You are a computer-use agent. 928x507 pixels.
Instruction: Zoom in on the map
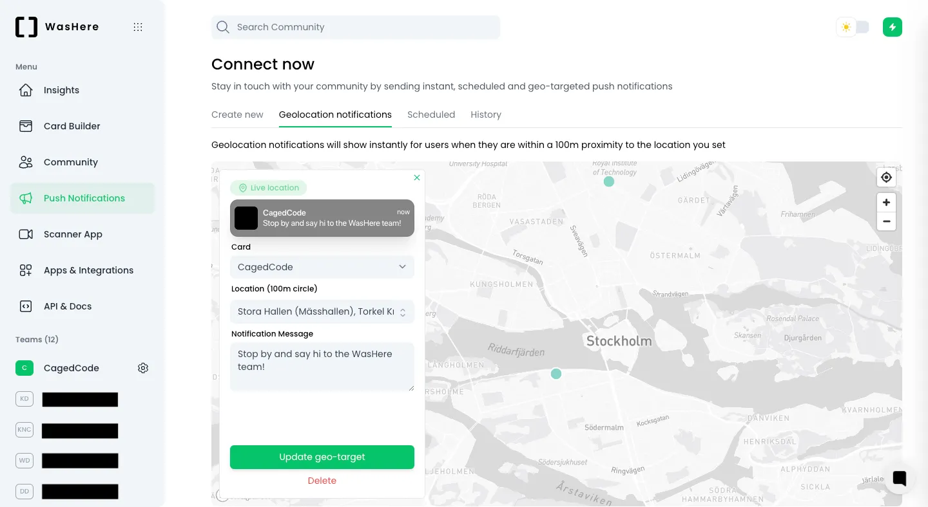pos(886,203)
